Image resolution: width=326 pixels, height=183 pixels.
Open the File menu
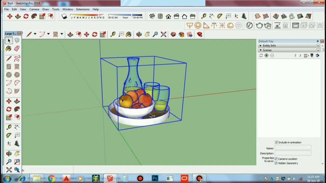pyautogui.click(x=7, y=9)
